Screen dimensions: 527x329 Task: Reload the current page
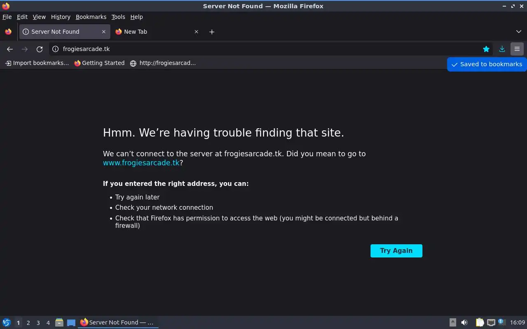pos(40,49)
